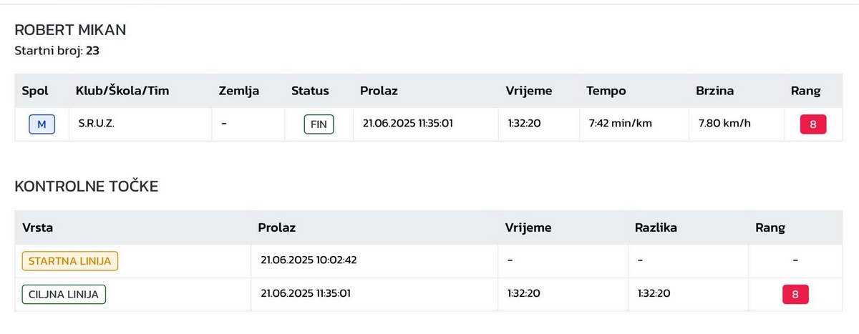Click the Brzina column header
Image resolution: width=859 pixels, height=334 pixels.
coord(714,91)
